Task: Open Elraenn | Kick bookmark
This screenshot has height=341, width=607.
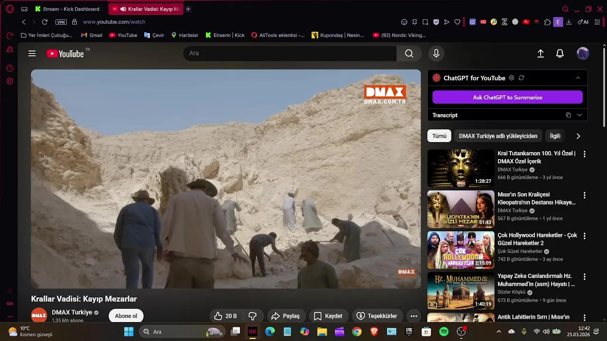Action: [225, 35]
